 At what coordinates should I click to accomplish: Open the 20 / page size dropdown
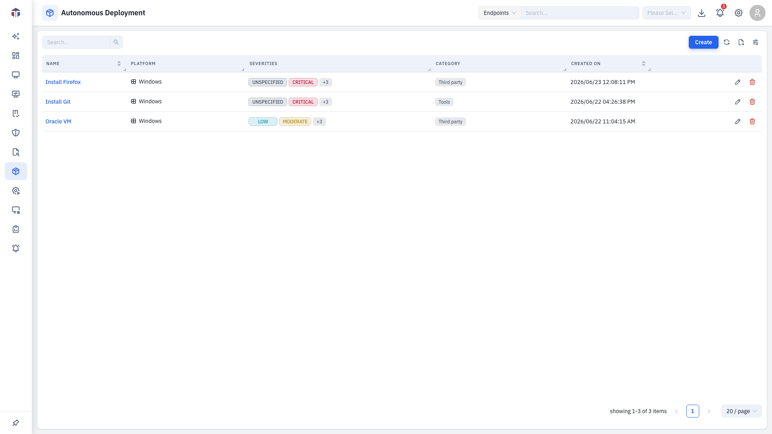coord(742,411)
